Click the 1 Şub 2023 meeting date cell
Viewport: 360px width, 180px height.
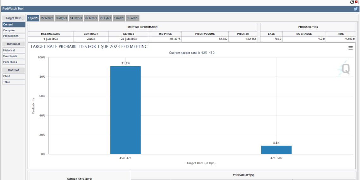pos(51,39)
